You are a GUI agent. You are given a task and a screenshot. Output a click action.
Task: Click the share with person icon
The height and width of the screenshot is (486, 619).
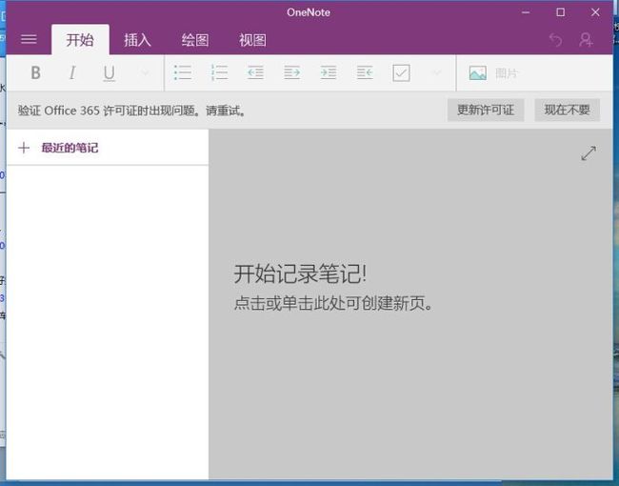(x=586, y=40)
